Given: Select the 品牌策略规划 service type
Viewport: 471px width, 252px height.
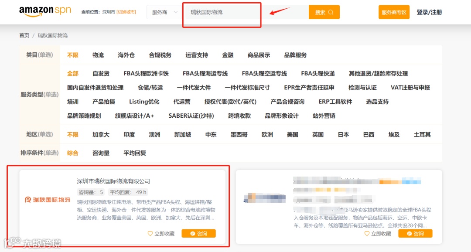Looking at the screenshot, I should click(84, 116).
